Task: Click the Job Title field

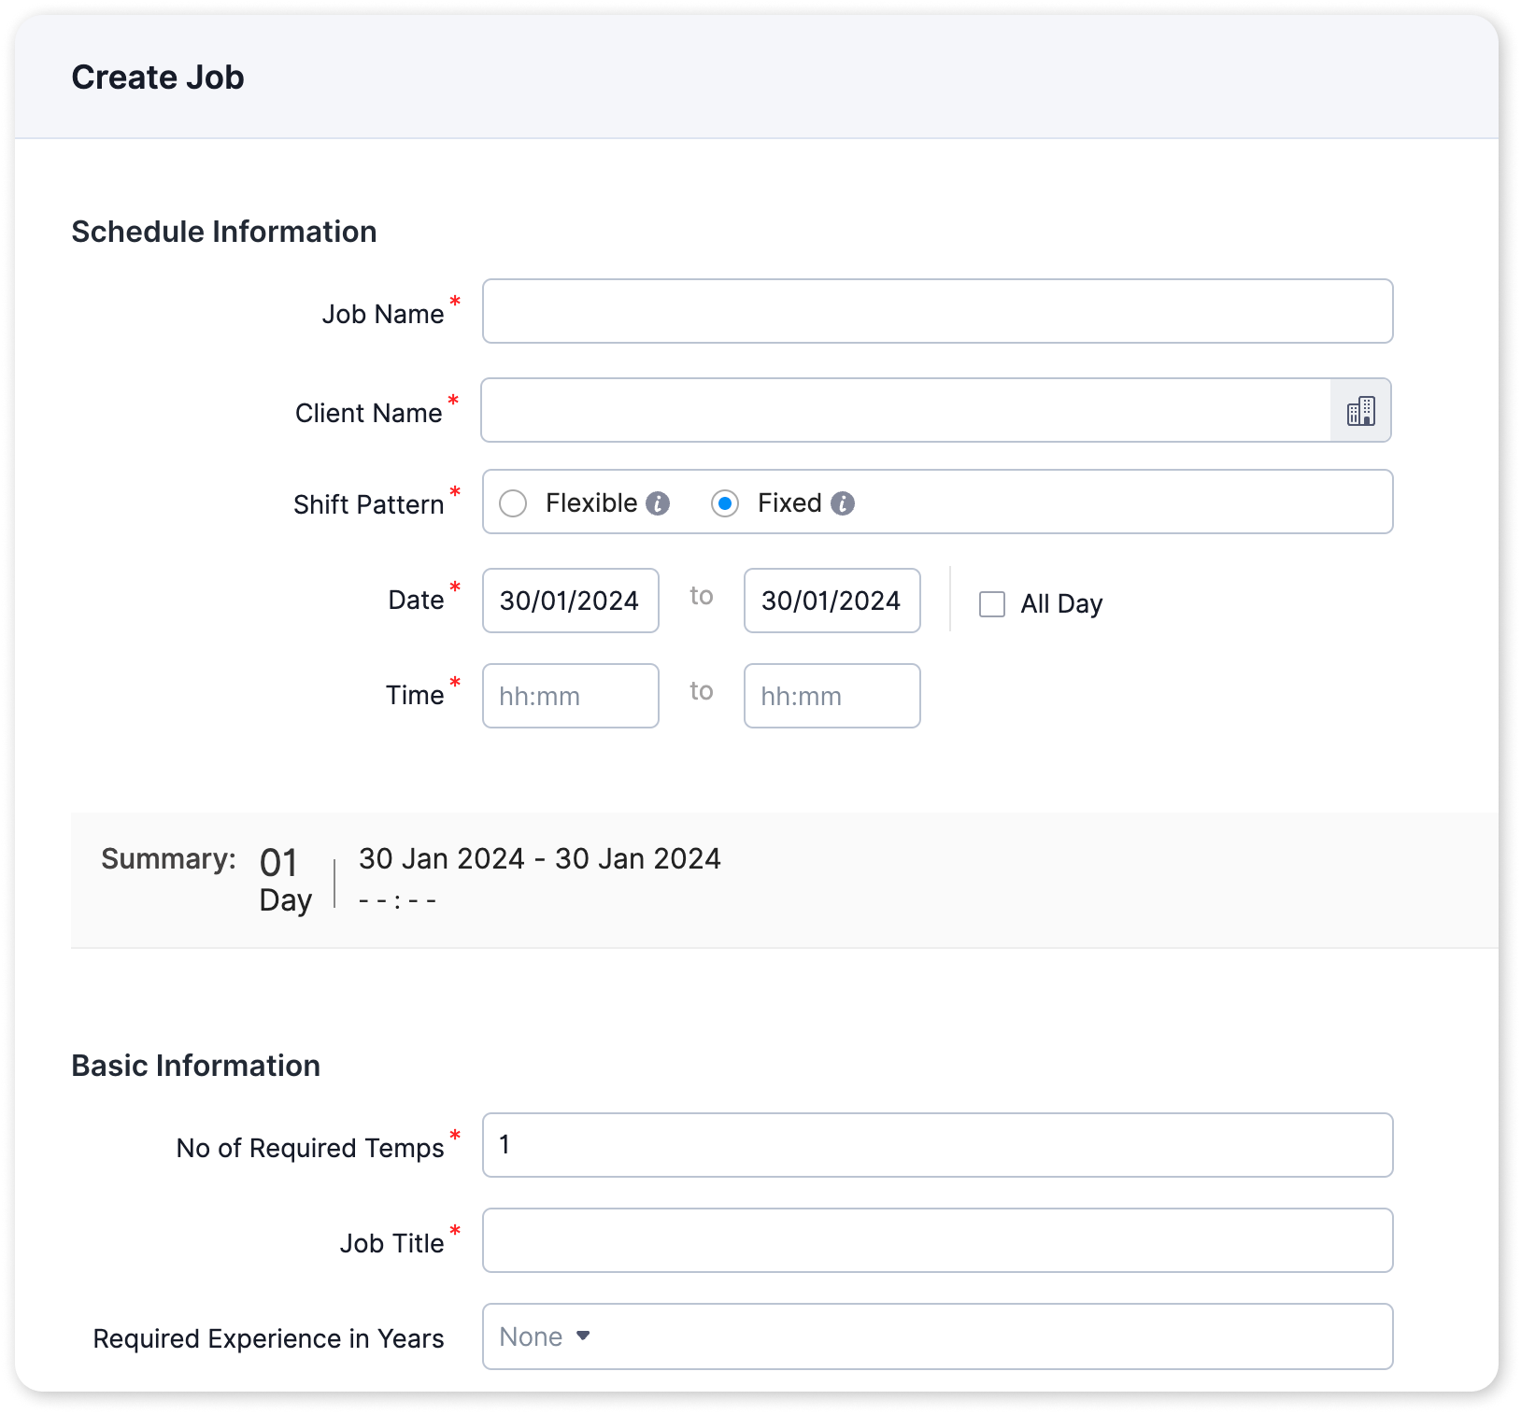Action: [937, 1240]
